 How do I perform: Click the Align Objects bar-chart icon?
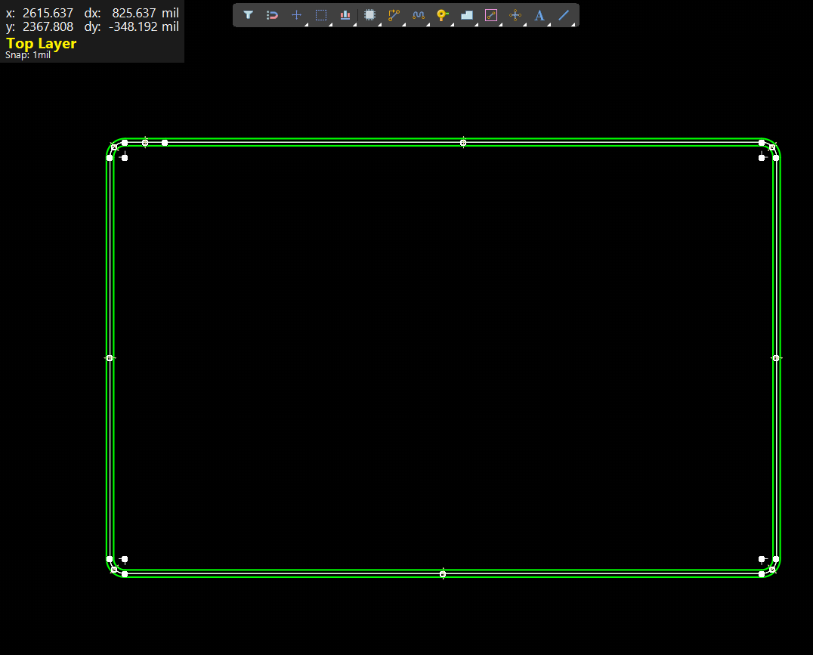point(345,15)
